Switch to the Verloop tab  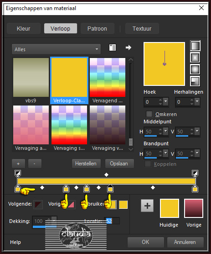(x=61, y=28)
